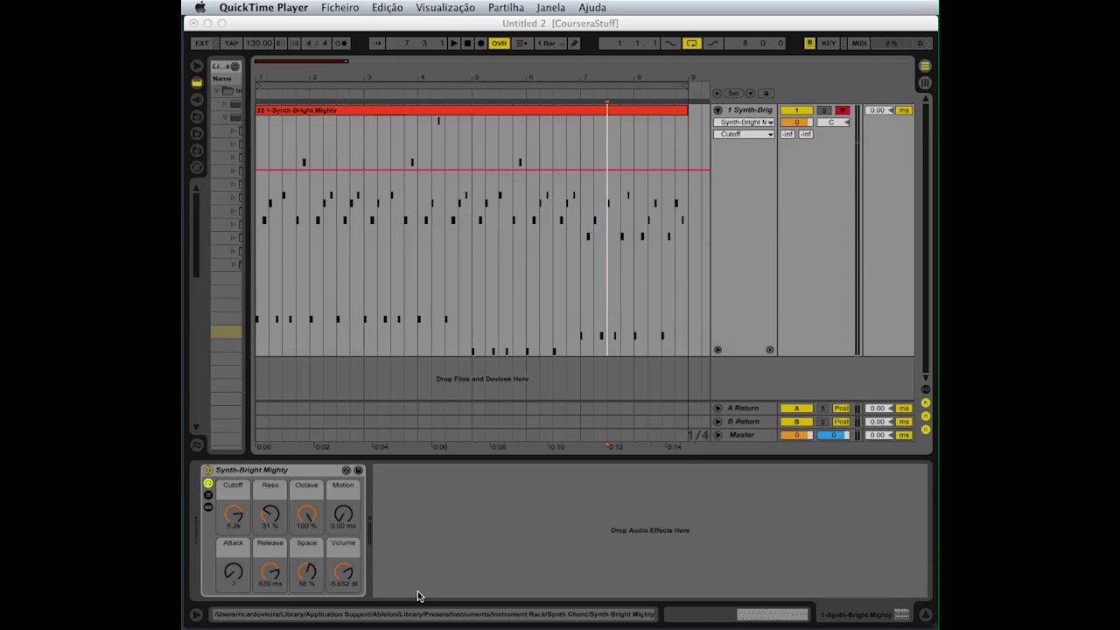The width and height of the screenshot is (1120, 630).
Task: Open the Live Device browser icon
Action: [x=197, y=82]
